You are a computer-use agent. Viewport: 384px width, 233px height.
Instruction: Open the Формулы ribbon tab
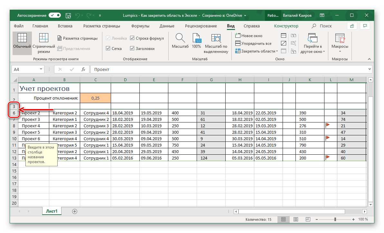[x=140, y=26]
